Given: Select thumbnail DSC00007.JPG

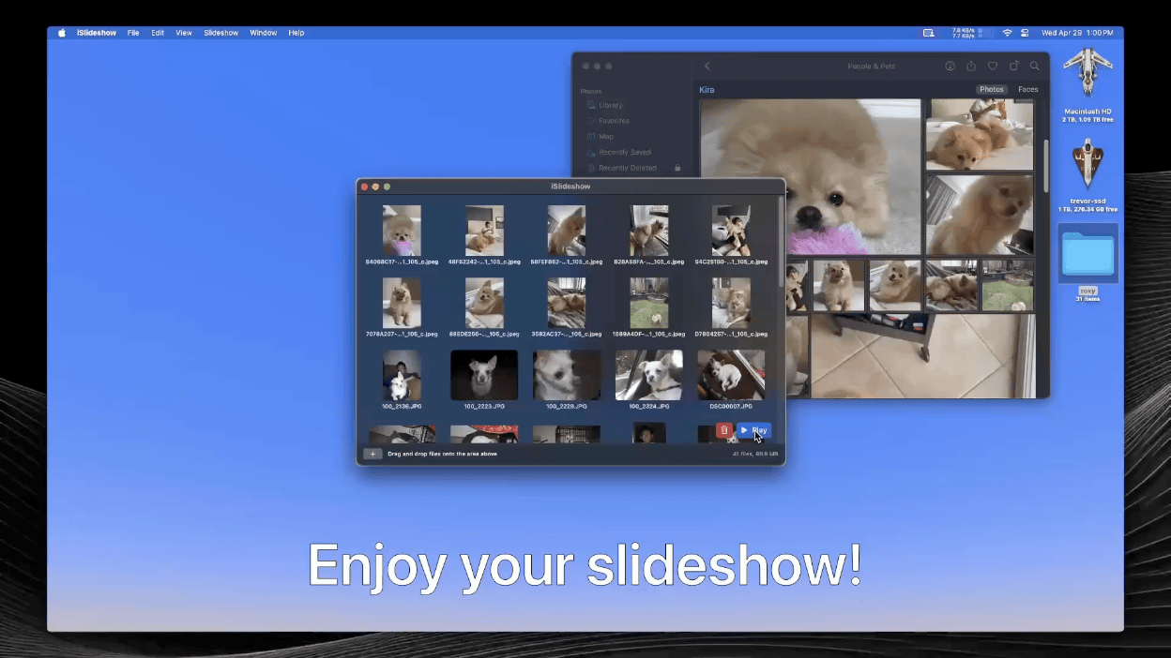Looking at the screenshot, I should (731, 376).
